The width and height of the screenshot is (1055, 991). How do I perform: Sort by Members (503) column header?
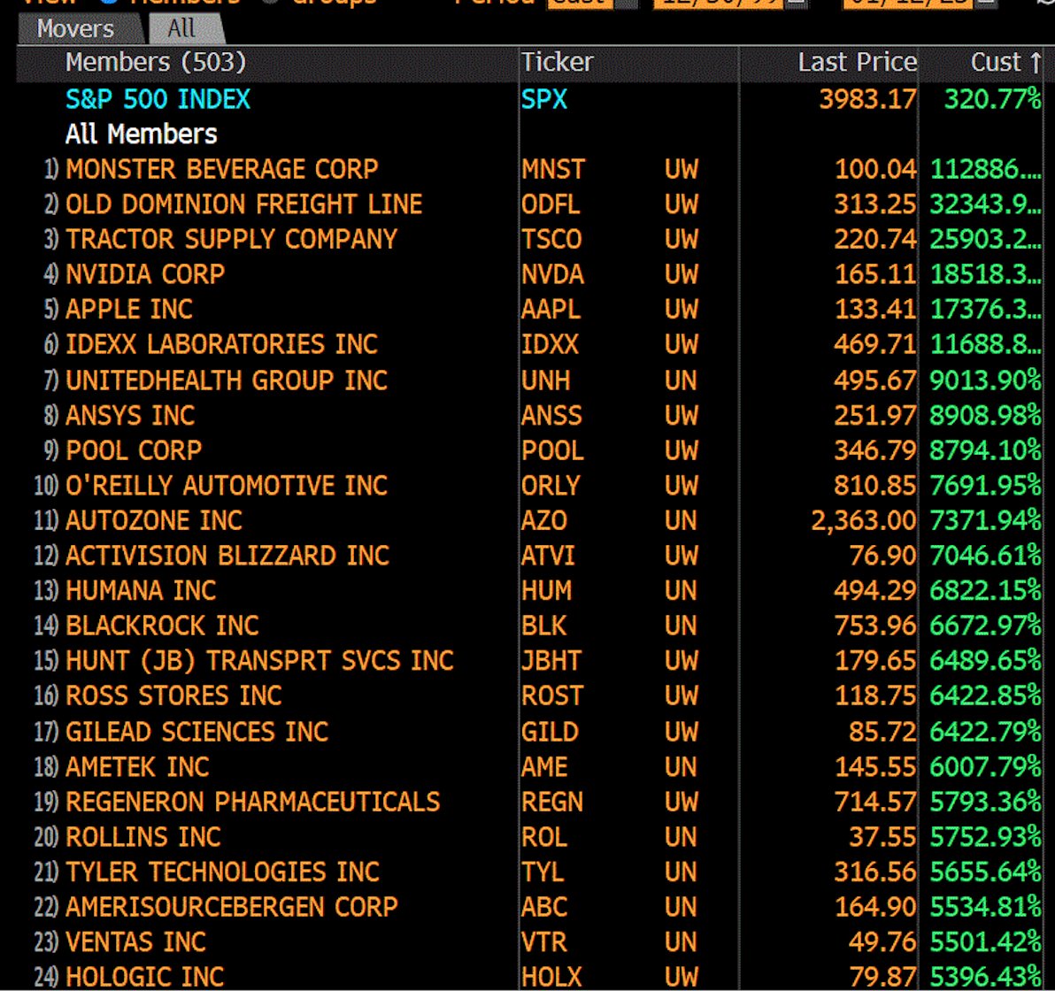point(156,63)
